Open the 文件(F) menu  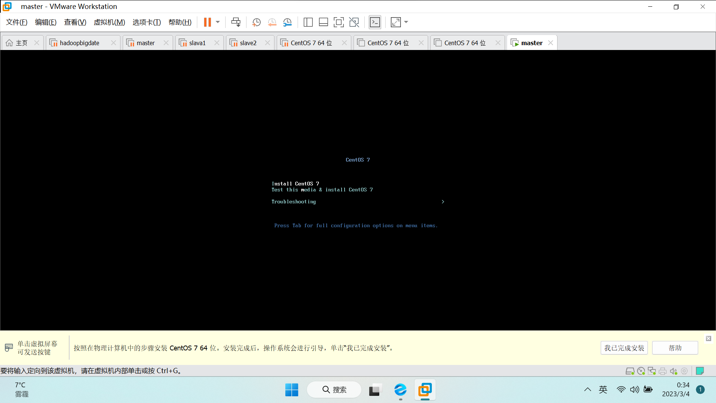pos(17,22)
